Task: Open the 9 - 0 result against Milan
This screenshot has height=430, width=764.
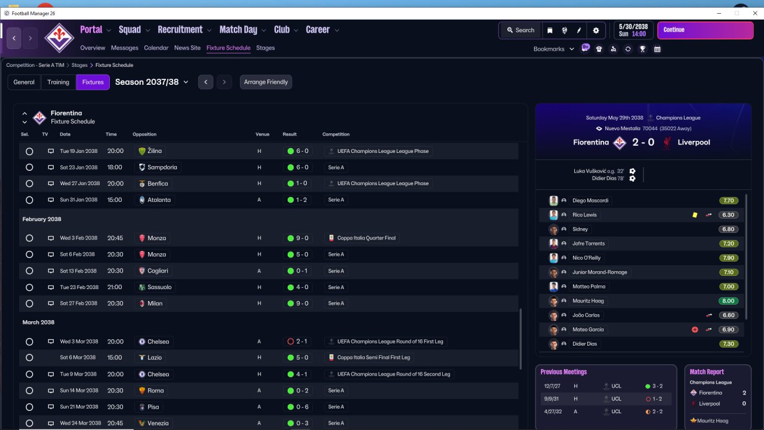Action: click(298, 303)
